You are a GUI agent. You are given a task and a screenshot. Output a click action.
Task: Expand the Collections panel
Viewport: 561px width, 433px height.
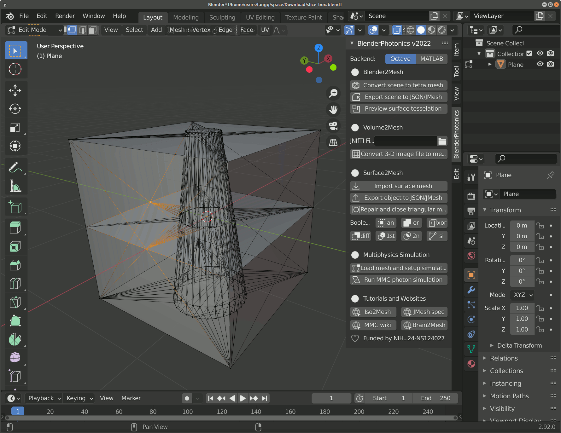506,371
